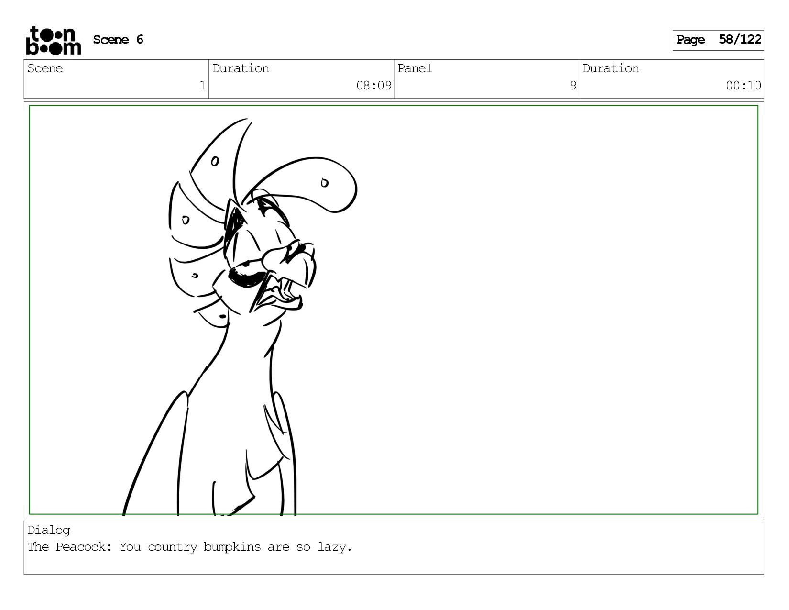Select the 'Scene' column label
Screen dimensions: 789x610
pos(45,68)
